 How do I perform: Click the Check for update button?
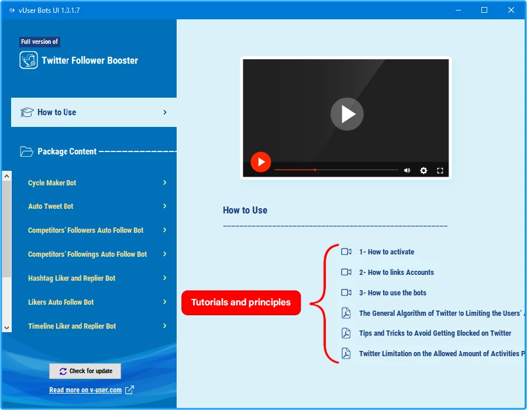[x=85, y=371]
